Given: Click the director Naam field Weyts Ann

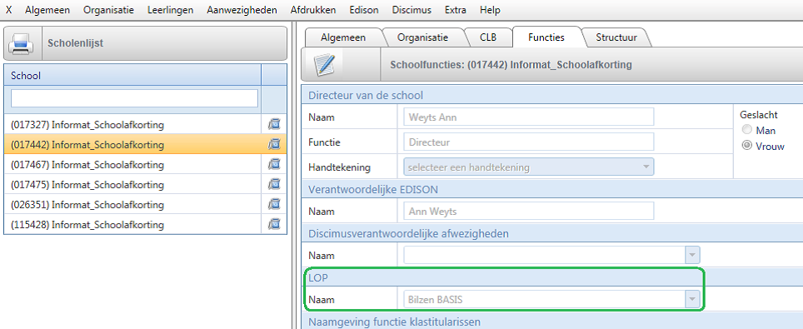Looking at the screenshot, I should [528, 117].
